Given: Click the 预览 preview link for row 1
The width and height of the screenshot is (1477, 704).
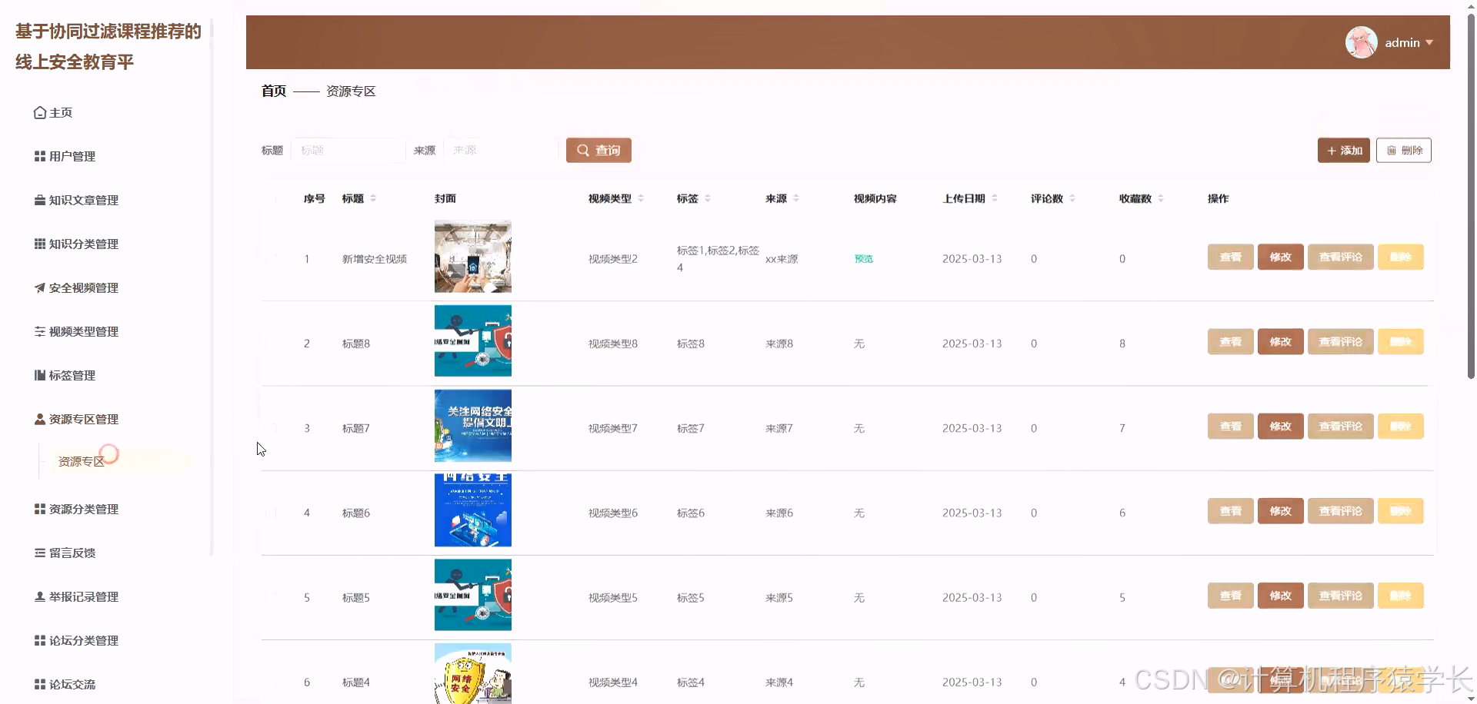Looking at the screenshot, I should (862, 258).
